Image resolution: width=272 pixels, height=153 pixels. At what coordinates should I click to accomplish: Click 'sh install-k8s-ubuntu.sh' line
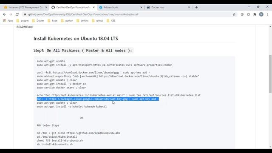pyautogui.click(x=55, y=144)
